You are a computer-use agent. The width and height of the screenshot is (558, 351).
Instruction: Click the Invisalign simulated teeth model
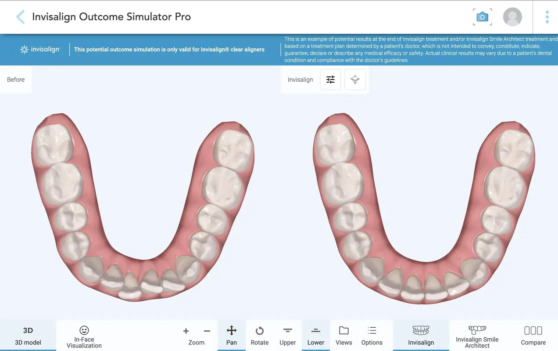pyautogui.click(x=424, y=206)
